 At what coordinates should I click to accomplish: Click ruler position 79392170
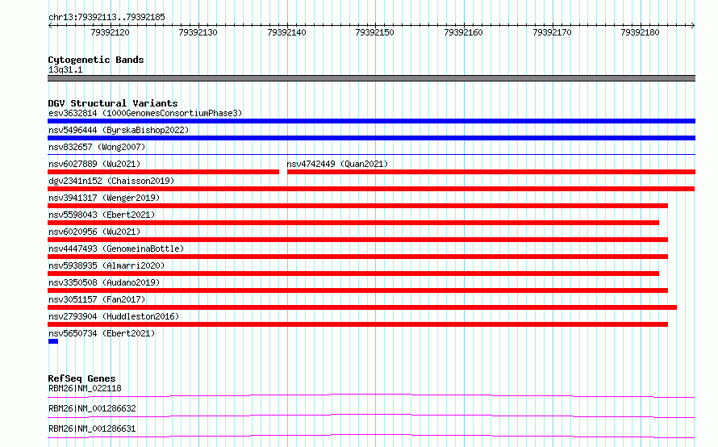(x=553, y=32)
